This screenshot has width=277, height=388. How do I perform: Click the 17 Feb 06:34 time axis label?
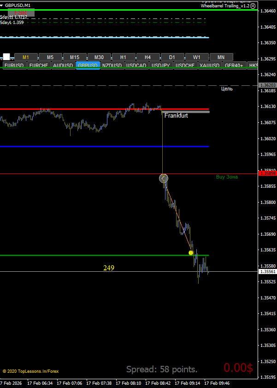[40, 383]
